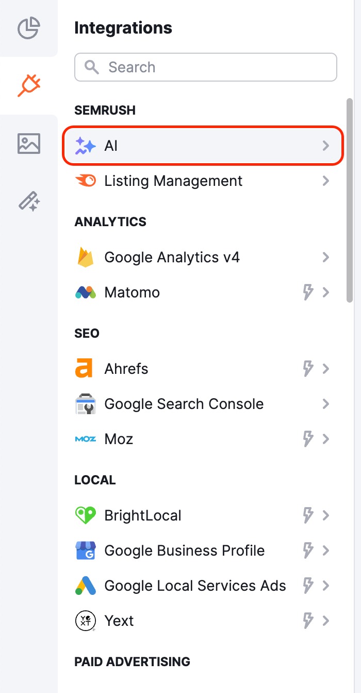This screenshot has height=693, width=361.
Task: Expand the Listing Management chevron
Action: 325,181
